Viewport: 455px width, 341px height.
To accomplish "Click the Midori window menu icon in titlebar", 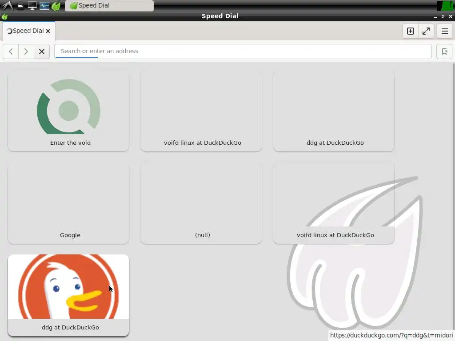I will 4,17.
